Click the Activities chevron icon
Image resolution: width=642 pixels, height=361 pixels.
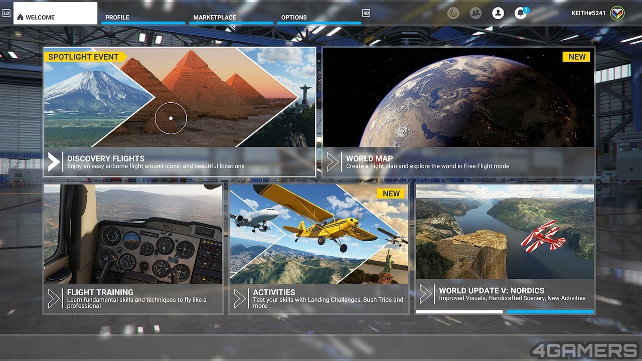(x=240, y=298)
